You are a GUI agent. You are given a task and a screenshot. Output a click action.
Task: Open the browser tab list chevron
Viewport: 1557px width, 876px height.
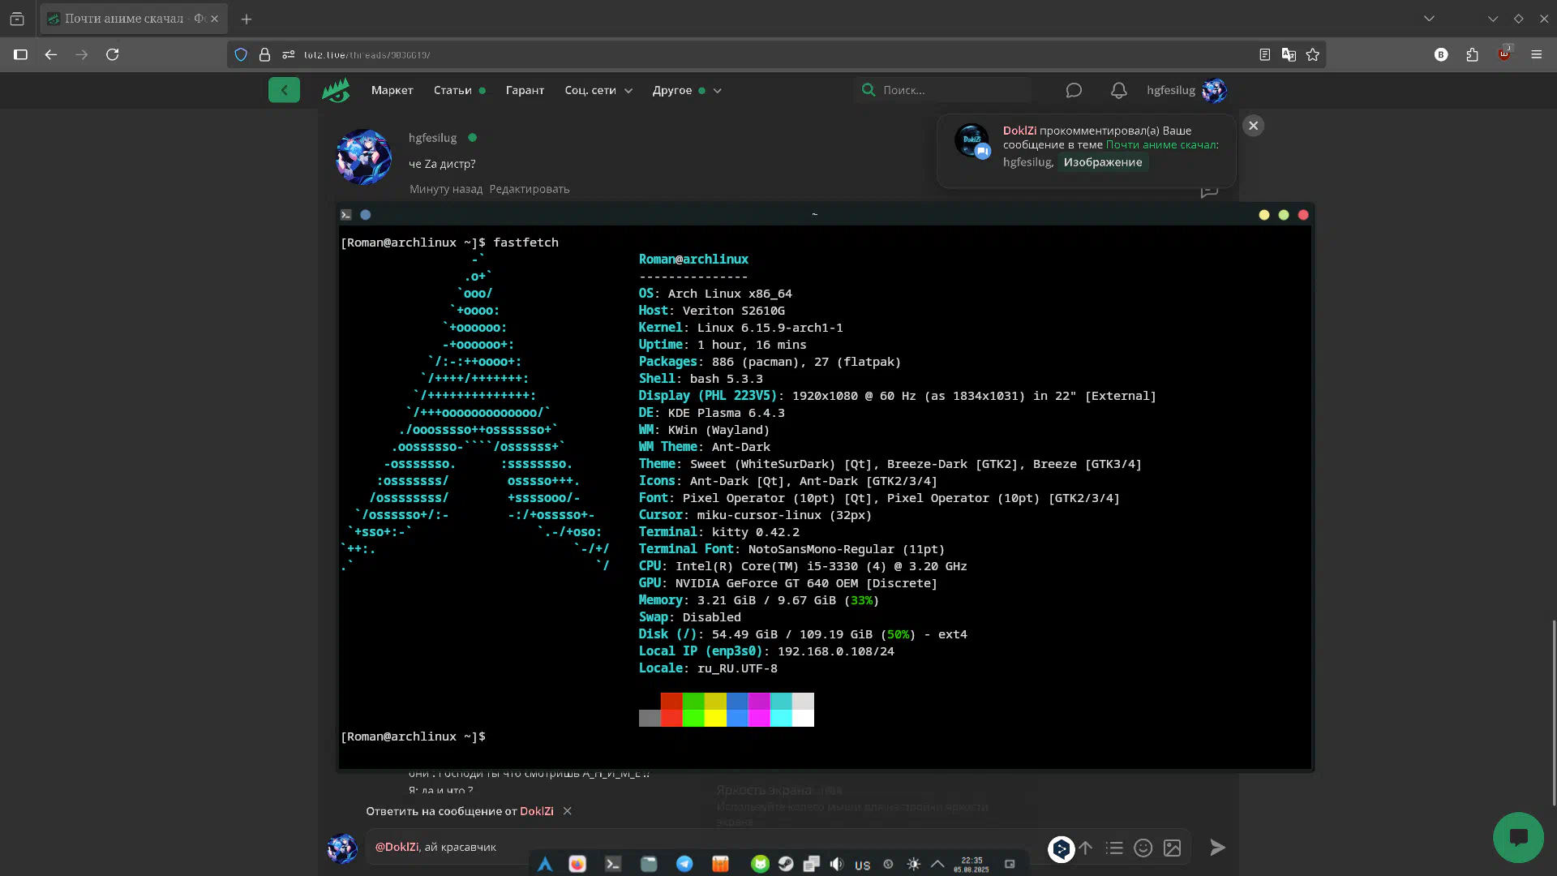(x=1429, y=18)
